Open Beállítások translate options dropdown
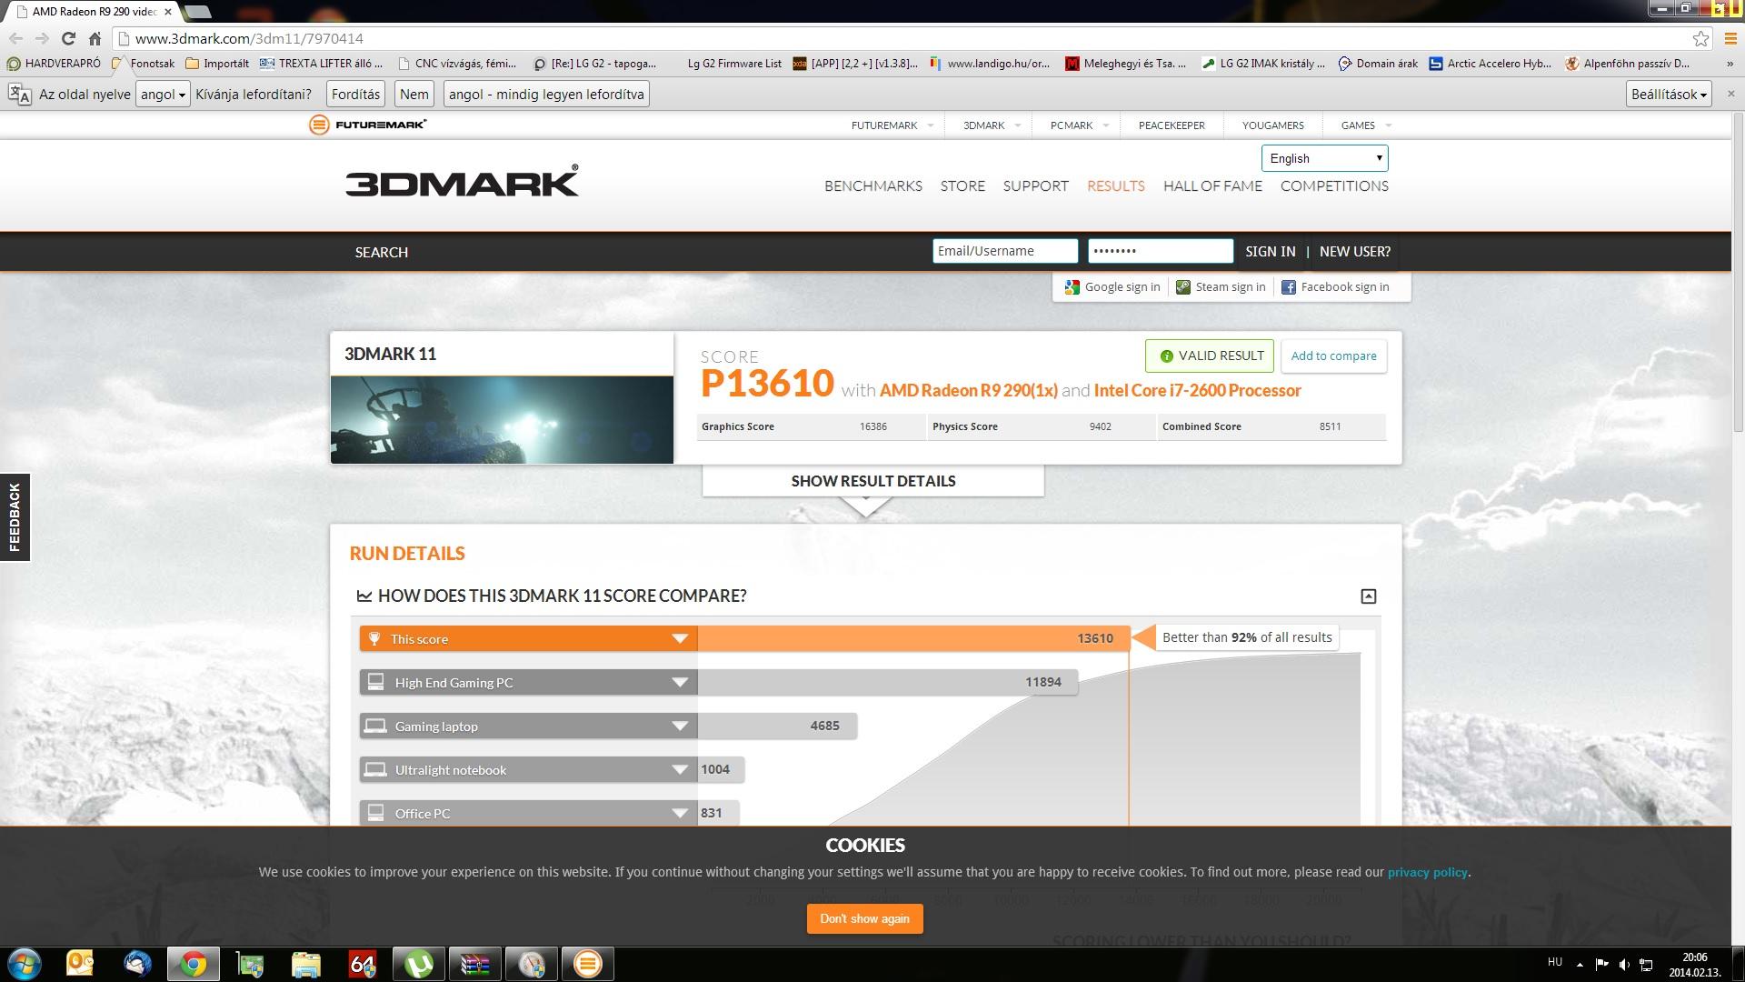The width and height of the screenshot is (1745, 982). point(1670,95)
